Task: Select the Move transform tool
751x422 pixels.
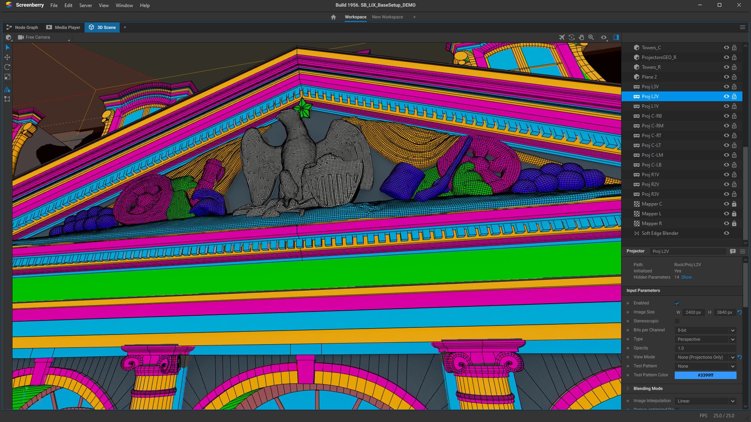Action: pos(7,57)
